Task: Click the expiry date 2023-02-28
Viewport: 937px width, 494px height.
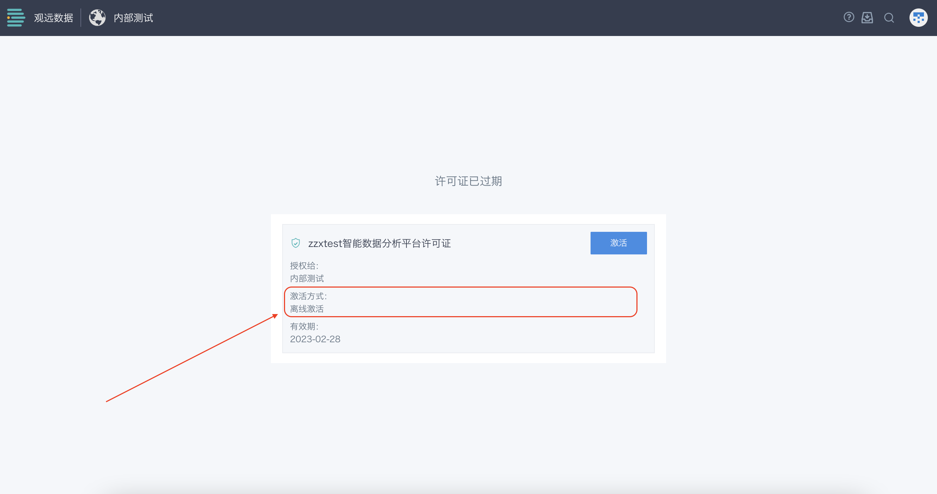Action: (315, 339)
